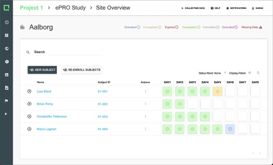The height and width of the screenshot is (165, 273).
Task: Click Christoffer Petterson's completed Day4 cell
Action: [x=205, y=116]
